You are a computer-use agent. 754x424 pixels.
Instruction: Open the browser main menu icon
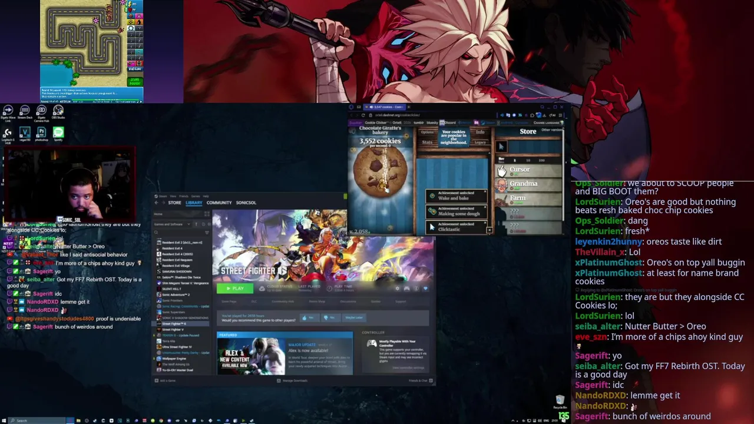560,115
